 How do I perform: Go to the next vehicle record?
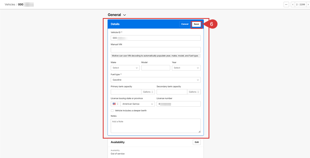(308, 4)
